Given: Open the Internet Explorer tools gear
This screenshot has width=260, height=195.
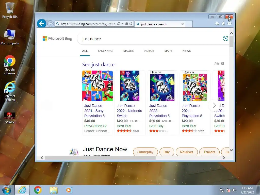Looking at the screenshot, I should point(230,24).
